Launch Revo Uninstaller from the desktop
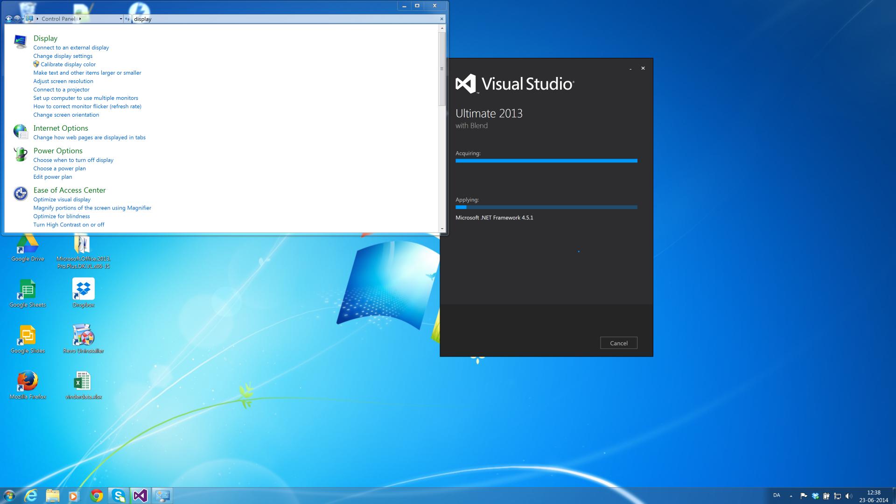This screenshot has width=896, height=504. pos(83,334)
